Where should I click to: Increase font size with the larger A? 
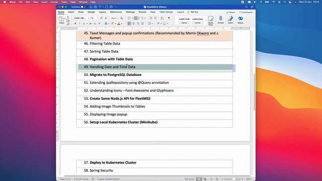pos(102,18)
